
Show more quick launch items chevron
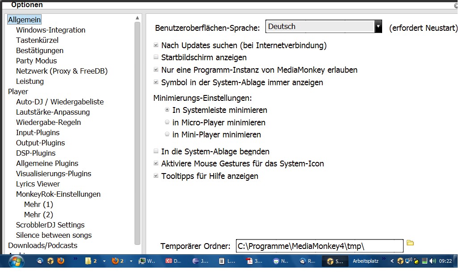[x=75, y=259]
